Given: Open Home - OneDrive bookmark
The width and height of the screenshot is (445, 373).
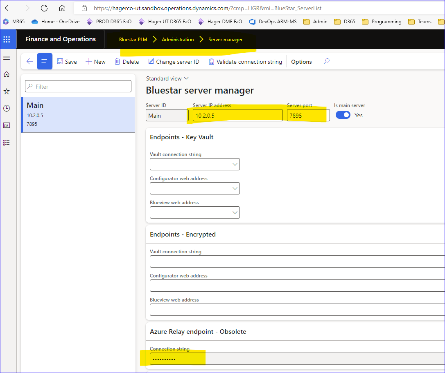Looking at the screenshot, I should pyautogui.click(x=56, y=22).
